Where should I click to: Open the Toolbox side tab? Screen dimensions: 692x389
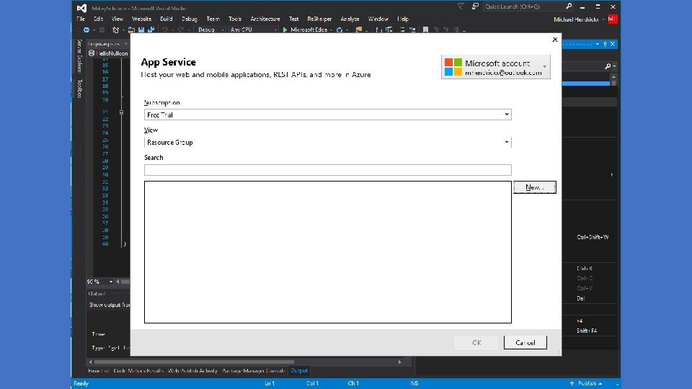pos(79,89)
